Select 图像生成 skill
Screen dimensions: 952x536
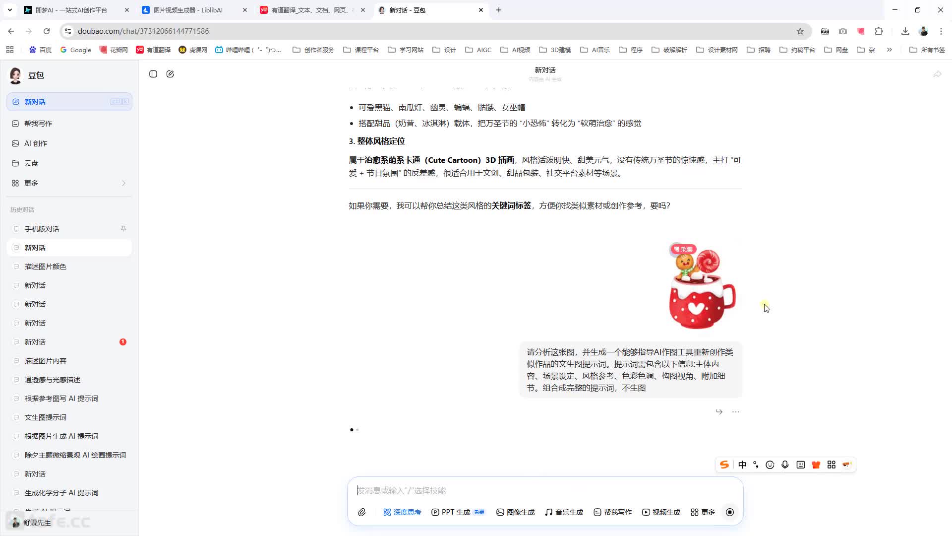pyautogui.click(x=515, y=512)
